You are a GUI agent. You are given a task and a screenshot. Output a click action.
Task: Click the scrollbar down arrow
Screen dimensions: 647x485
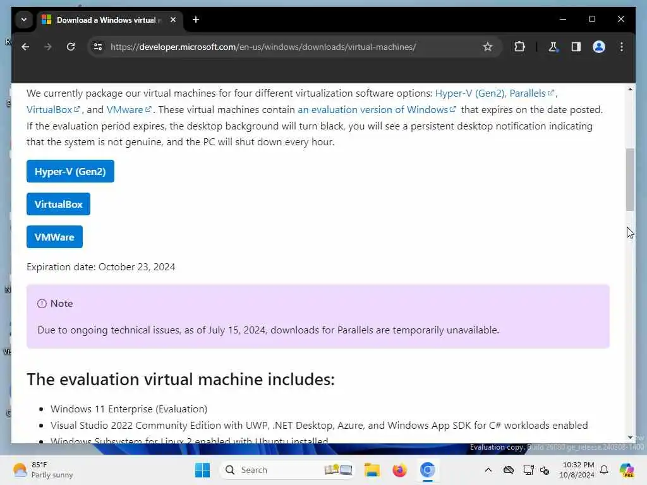[x=630, y=438]
